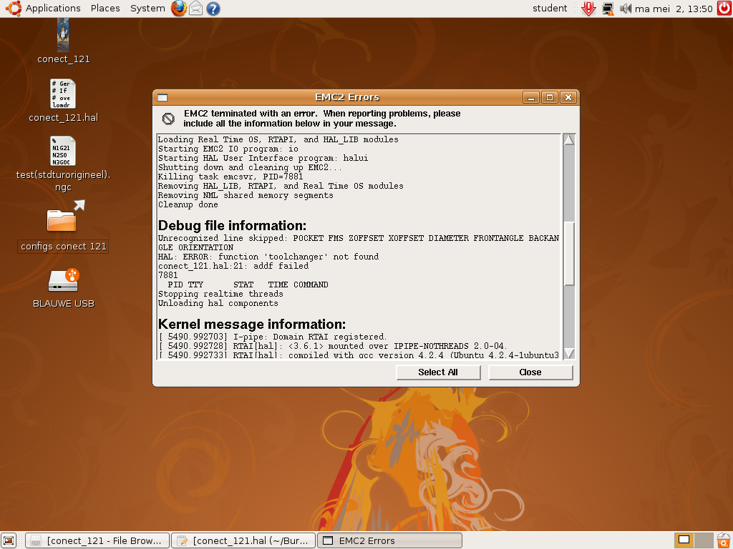Click the EMC2 Errors window menu icon
Screen dimensions: 733x549
coord(162,97)
